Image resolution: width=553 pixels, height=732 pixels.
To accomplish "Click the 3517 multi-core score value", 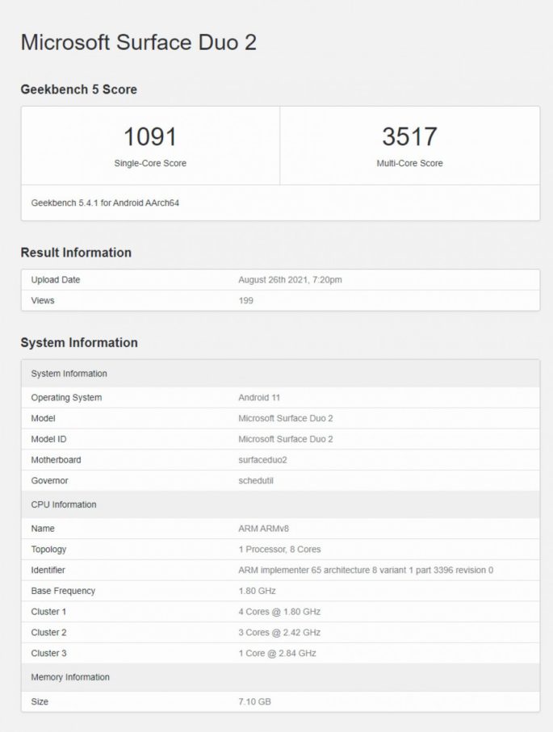I will click(x=409, y=136).
